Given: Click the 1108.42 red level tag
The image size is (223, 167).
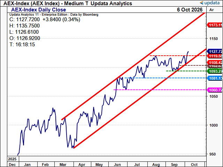Looking at the screenshot, I should pyautogui.click(x=215, y=63).
